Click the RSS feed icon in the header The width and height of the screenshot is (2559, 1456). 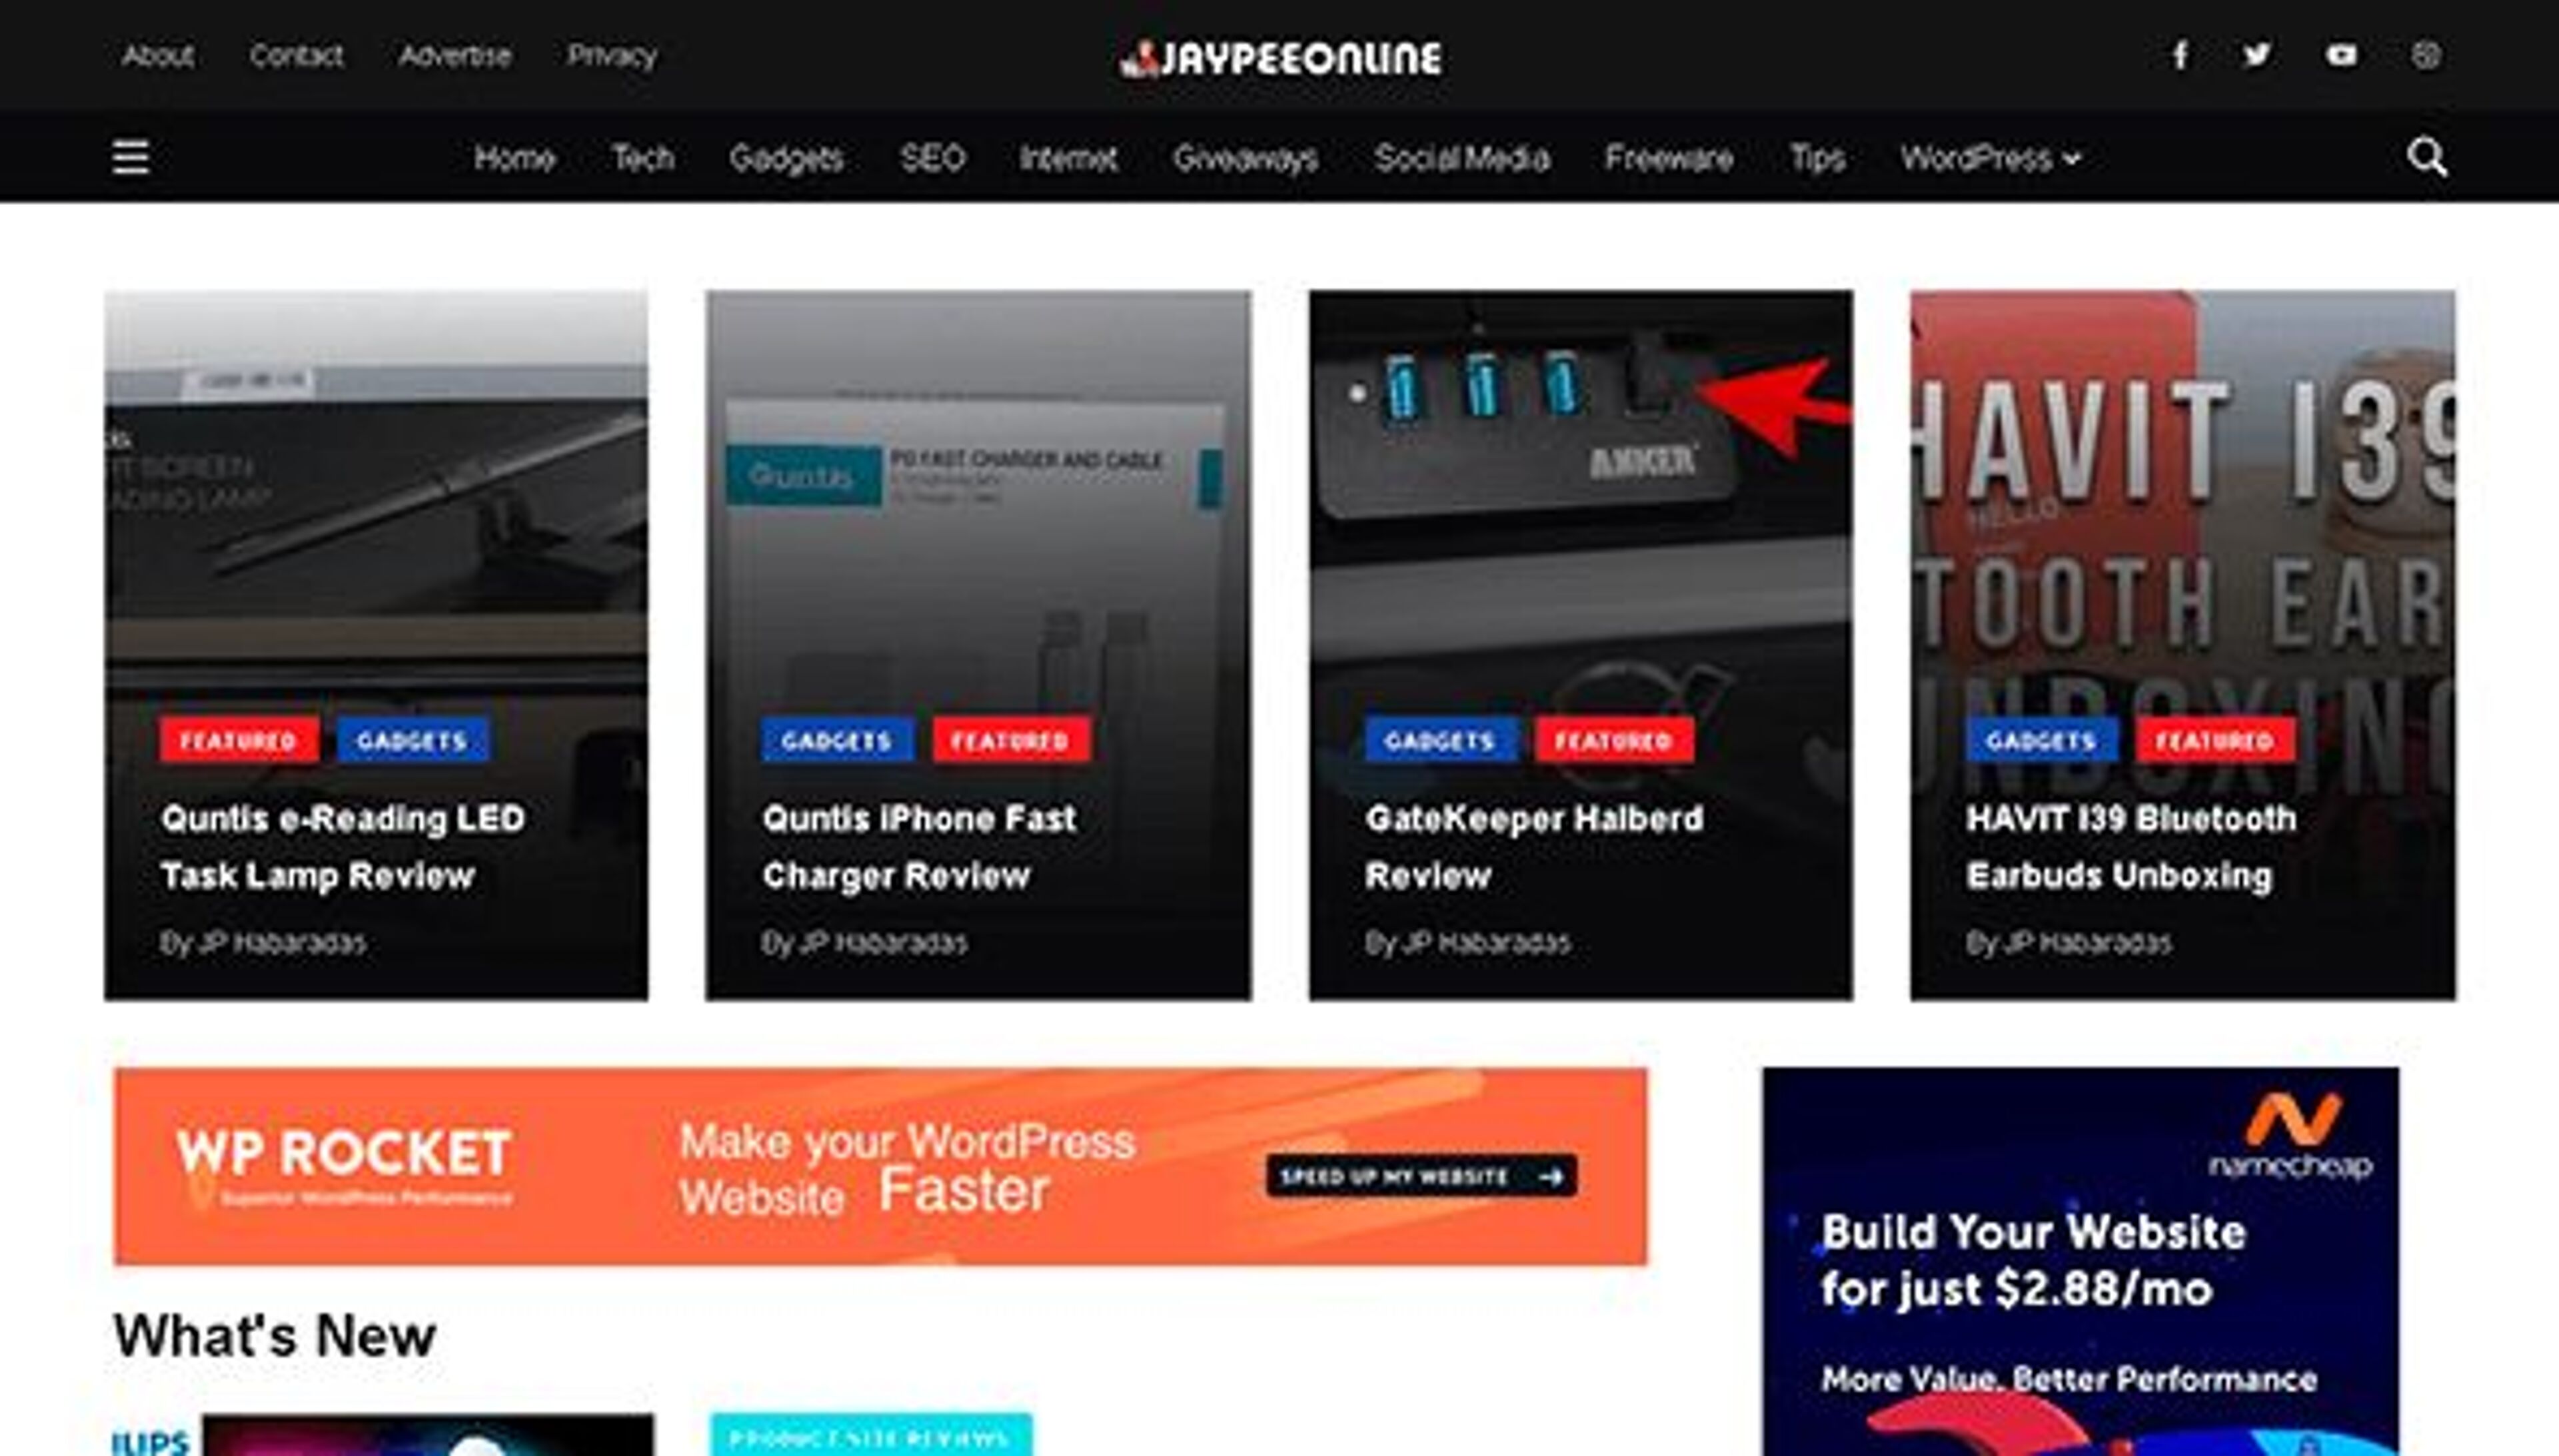coord(2426,56)
